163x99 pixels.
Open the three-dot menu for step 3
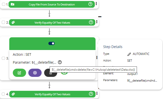coord(97,57)
